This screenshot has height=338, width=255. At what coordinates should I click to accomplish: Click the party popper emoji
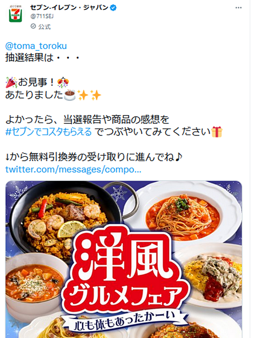pos(11,83)
